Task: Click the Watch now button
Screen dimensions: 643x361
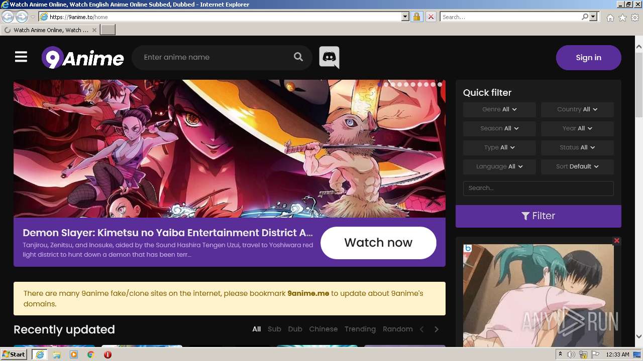Action: click(x=378, y=243)
